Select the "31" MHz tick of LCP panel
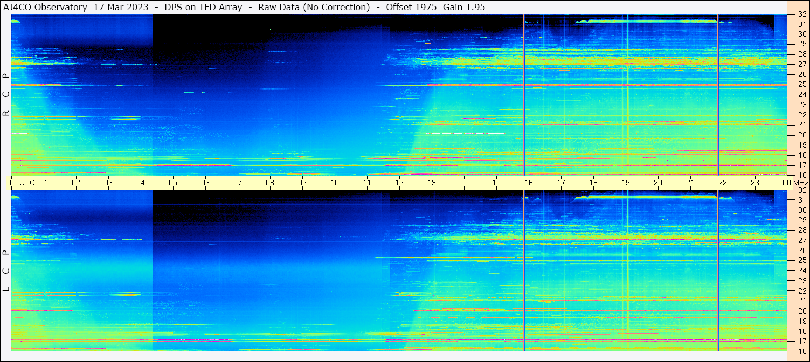Screen dimensions: 810x362 pyautogui.click(x=801, y=200)
